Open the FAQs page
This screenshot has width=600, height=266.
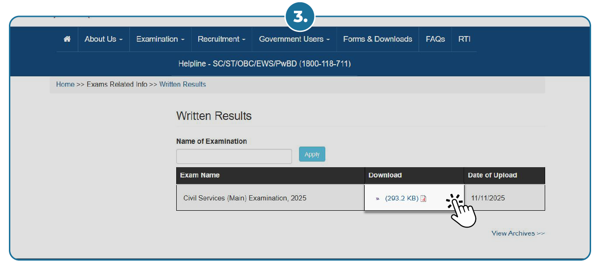[435, 39]
